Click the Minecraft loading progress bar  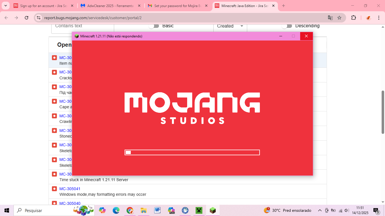[192, 152]
